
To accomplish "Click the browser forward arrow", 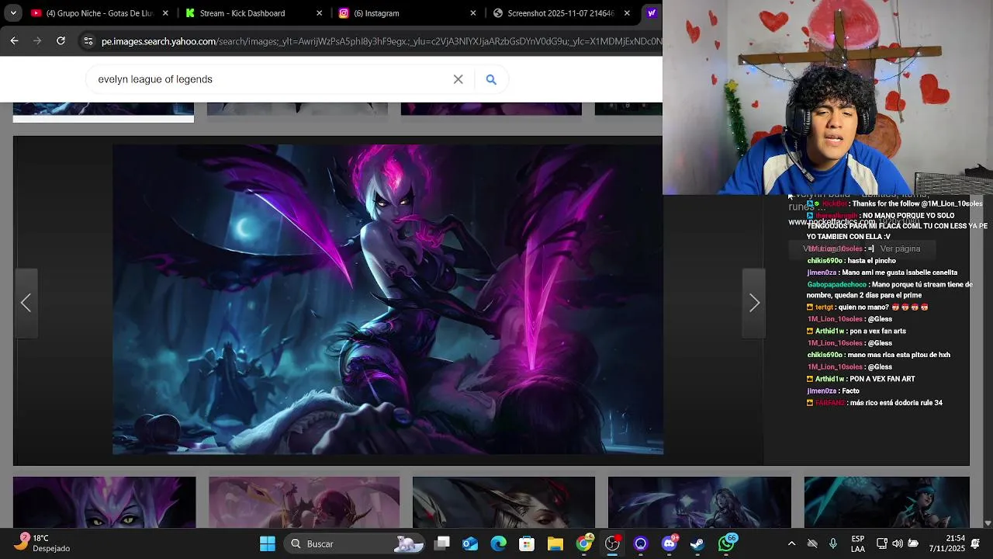I will (37, 41).
